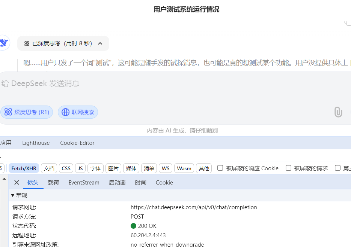Switch to the Cookie request tab
This screenshot has width=351, height=247.
point(164,183)
